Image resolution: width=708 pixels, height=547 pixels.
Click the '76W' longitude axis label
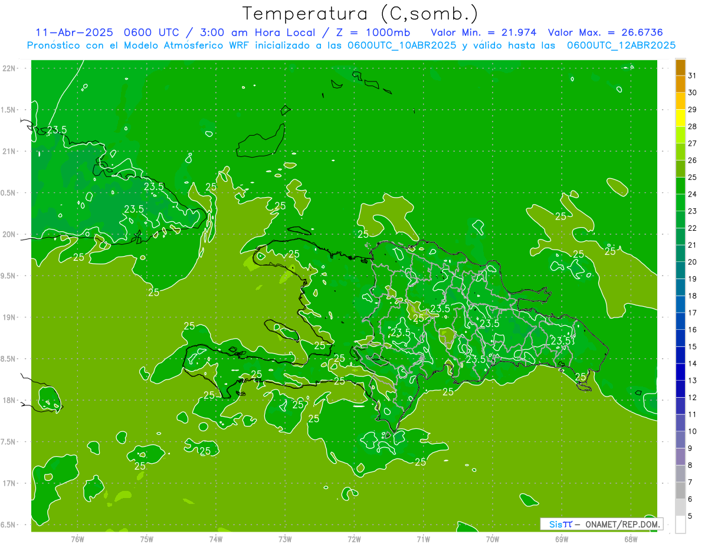coord(77,539)
